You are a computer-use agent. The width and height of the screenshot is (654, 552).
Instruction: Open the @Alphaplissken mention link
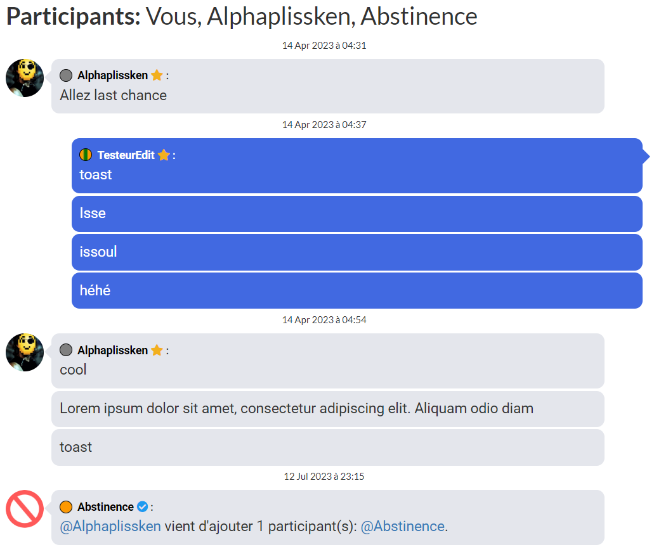click(x=110, y=527)
